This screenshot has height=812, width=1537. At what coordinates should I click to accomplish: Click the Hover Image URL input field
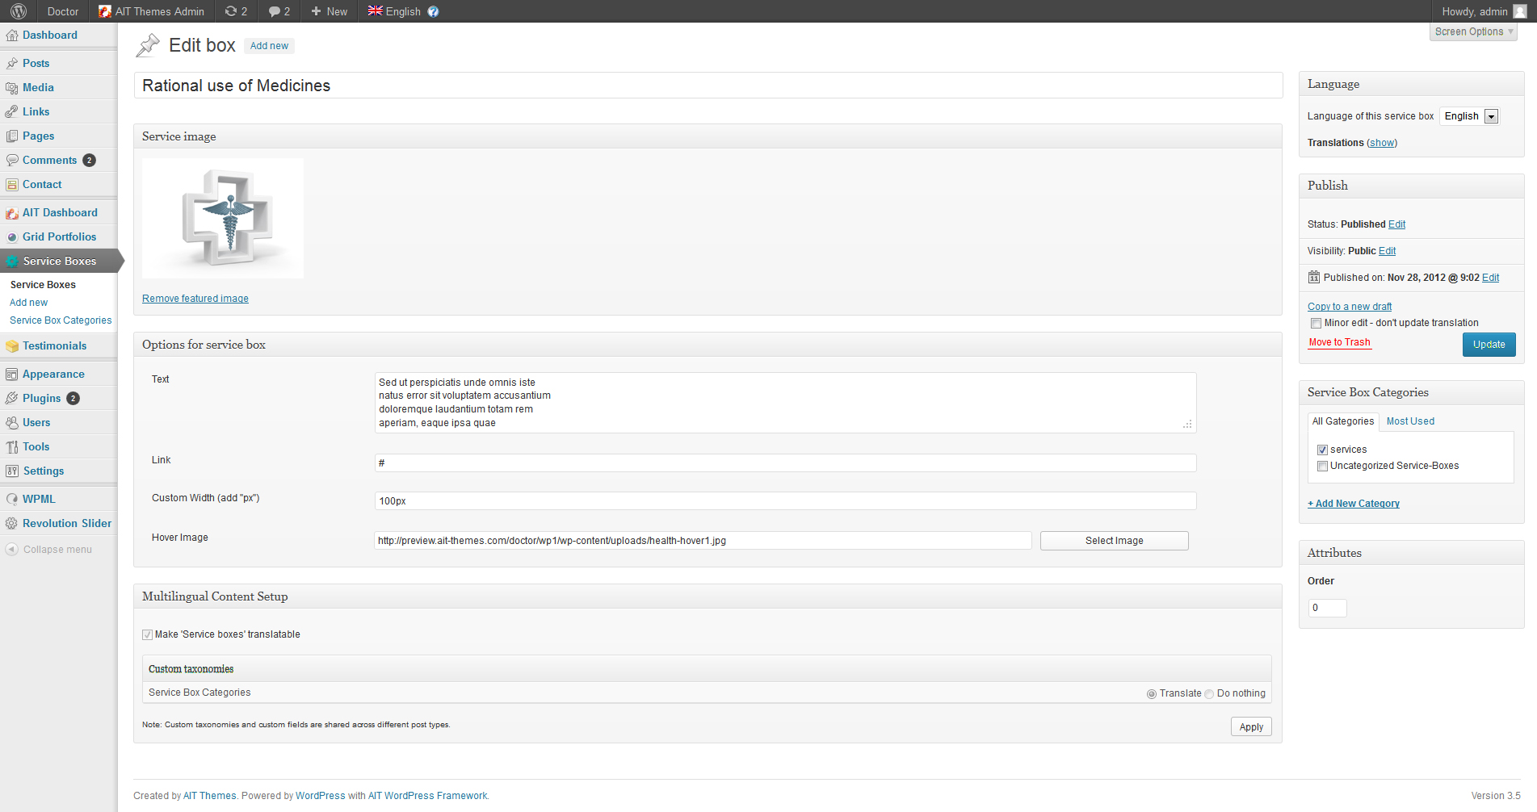click(703, 541)
